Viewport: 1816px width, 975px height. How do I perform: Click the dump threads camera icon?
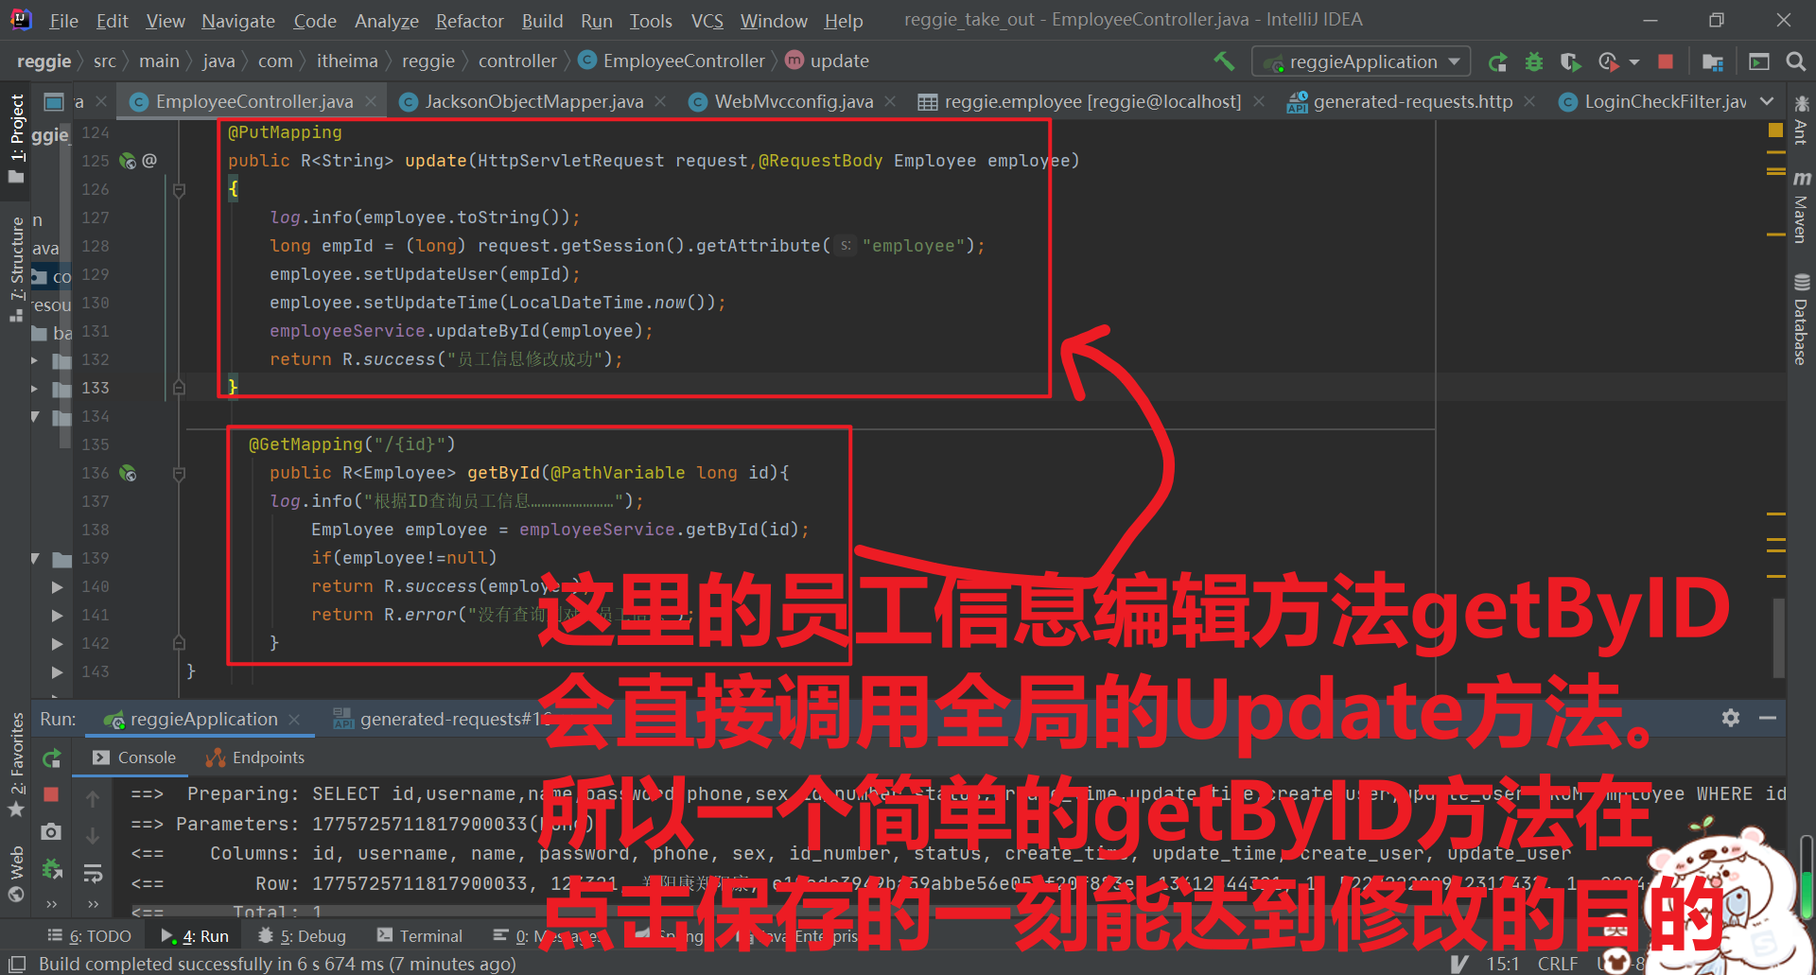pyautogui.click(x=51, y=831)
